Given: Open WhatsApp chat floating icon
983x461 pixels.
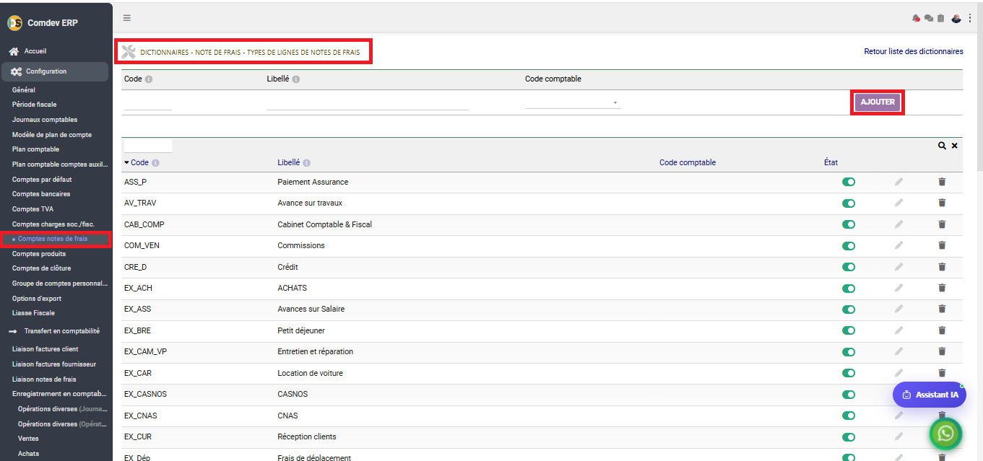Looking at the screenshot, I should click(945, 434).
